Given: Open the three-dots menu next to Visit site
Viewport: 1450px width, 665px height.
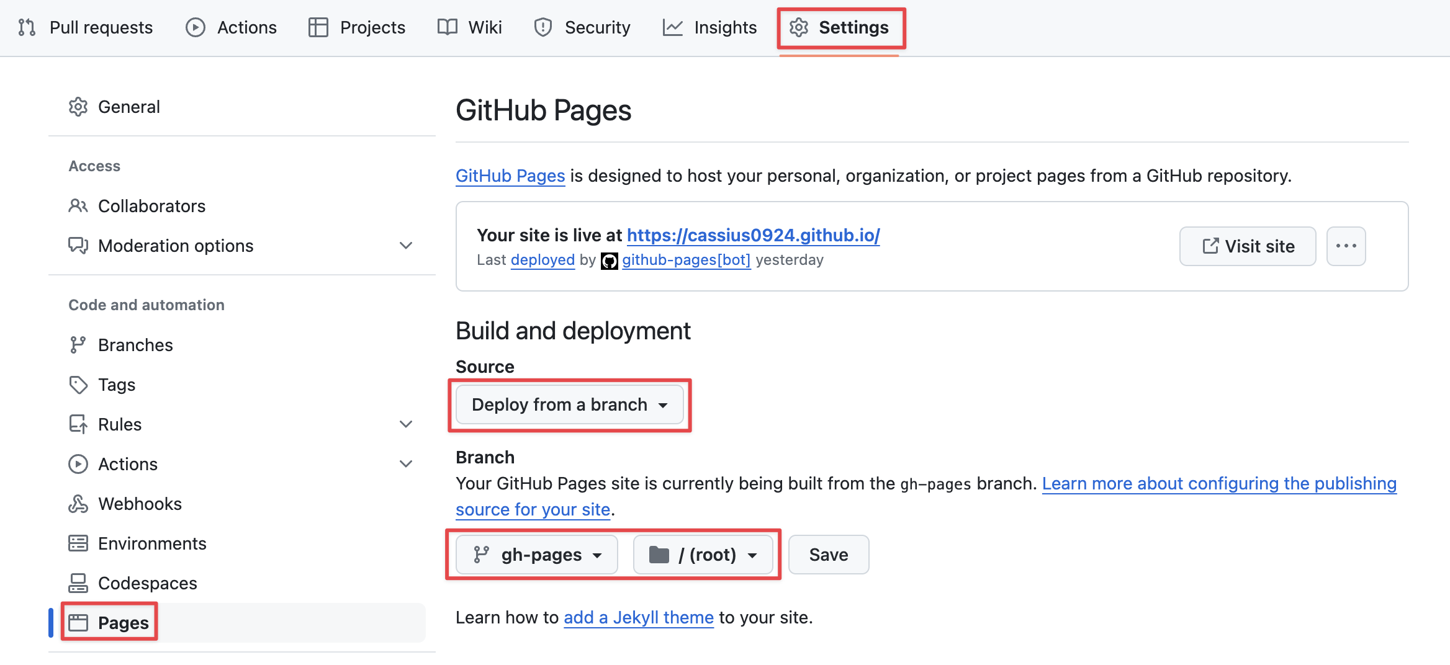Looking at the screenshot, I should point(1346,246).
